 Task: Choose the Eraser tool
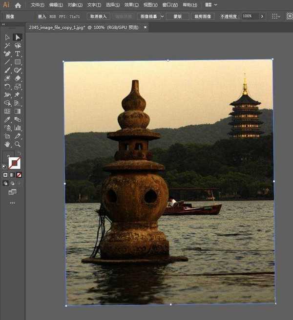(x=18, y=78)
